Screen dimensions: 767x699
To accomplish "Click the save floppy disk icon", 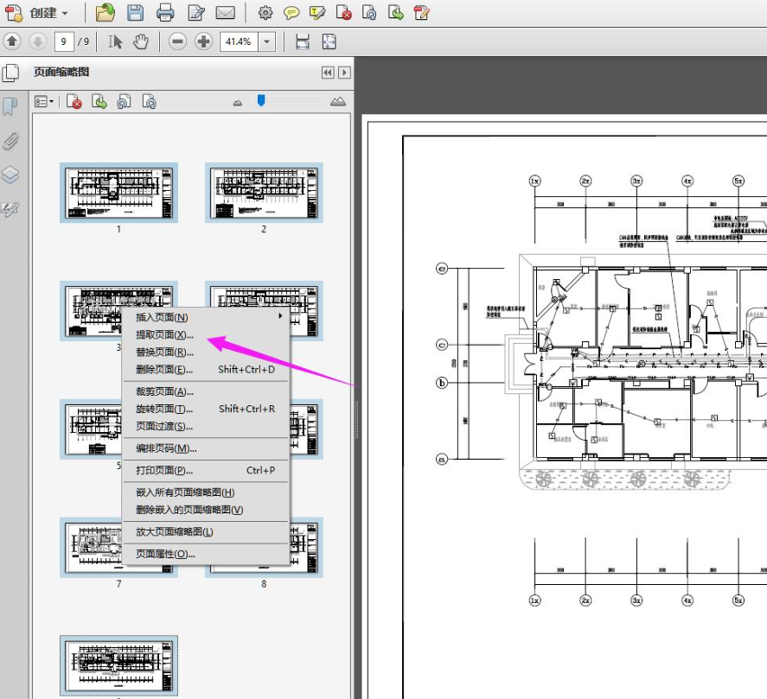I will coord(135,13).
